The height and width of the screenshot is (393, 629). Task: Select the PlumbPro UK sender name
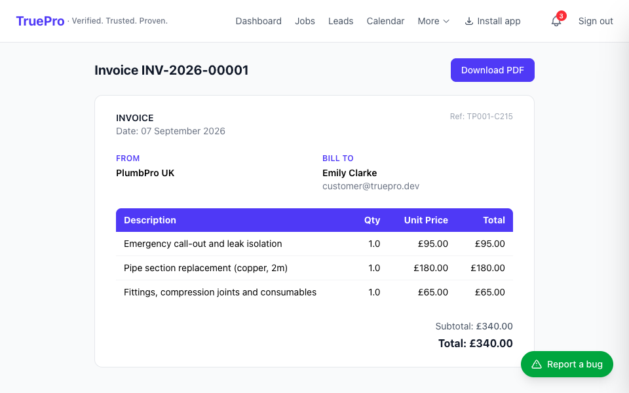(145, 173)
